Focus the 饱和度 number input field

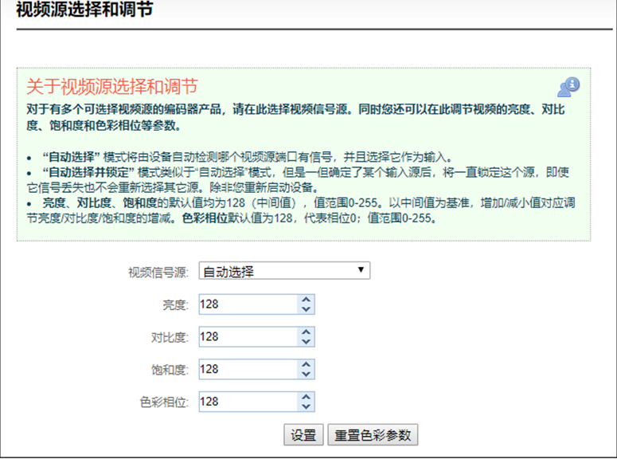pyautogui.click(x=247, y=370)
